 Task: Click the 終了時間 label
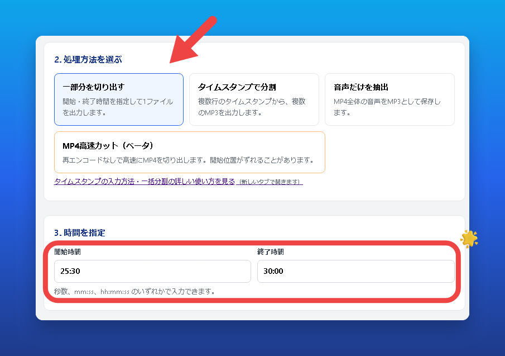pos(271,252)
